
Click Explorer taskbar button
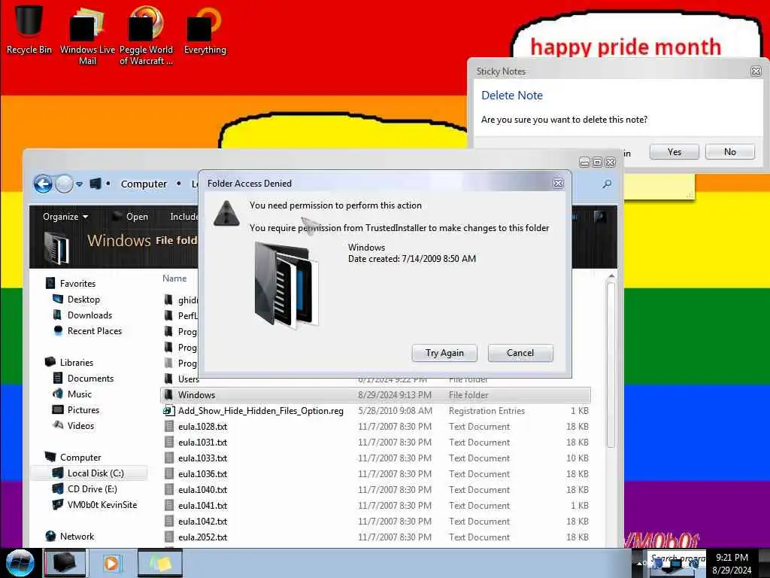(65, 563)
